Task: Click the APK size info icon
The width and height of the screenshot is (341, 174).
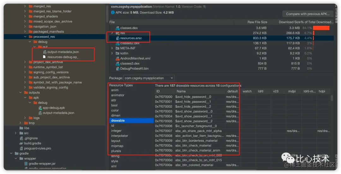Action: (113, 12)
